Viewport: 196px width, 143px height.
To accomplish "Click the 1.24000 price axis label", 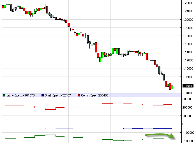I will coord(188,11).
